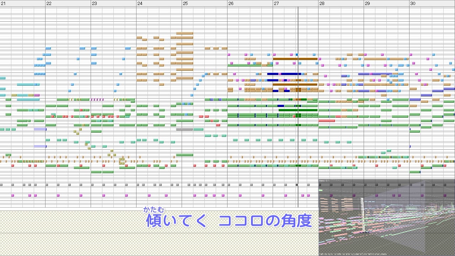Click measure 24 label in the top ruler
The image size is (455, 256).
140,3
